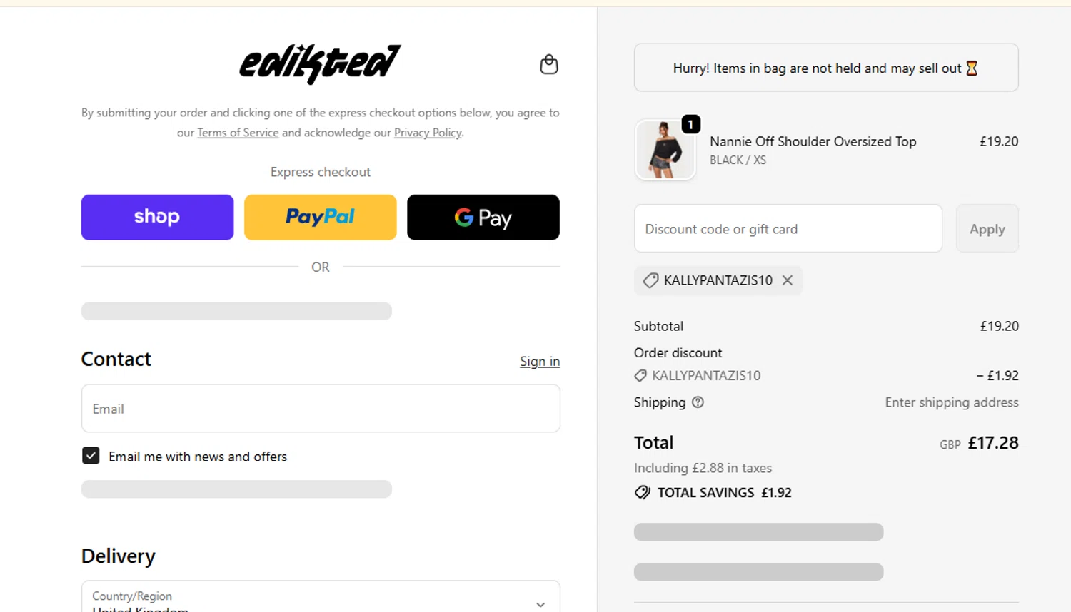Click the discount tag icon on the KALLYPANTAZIS10 chip
The width and height of the screenshot is (1071, 612).
pyautogui.click(x=650, y=280)
